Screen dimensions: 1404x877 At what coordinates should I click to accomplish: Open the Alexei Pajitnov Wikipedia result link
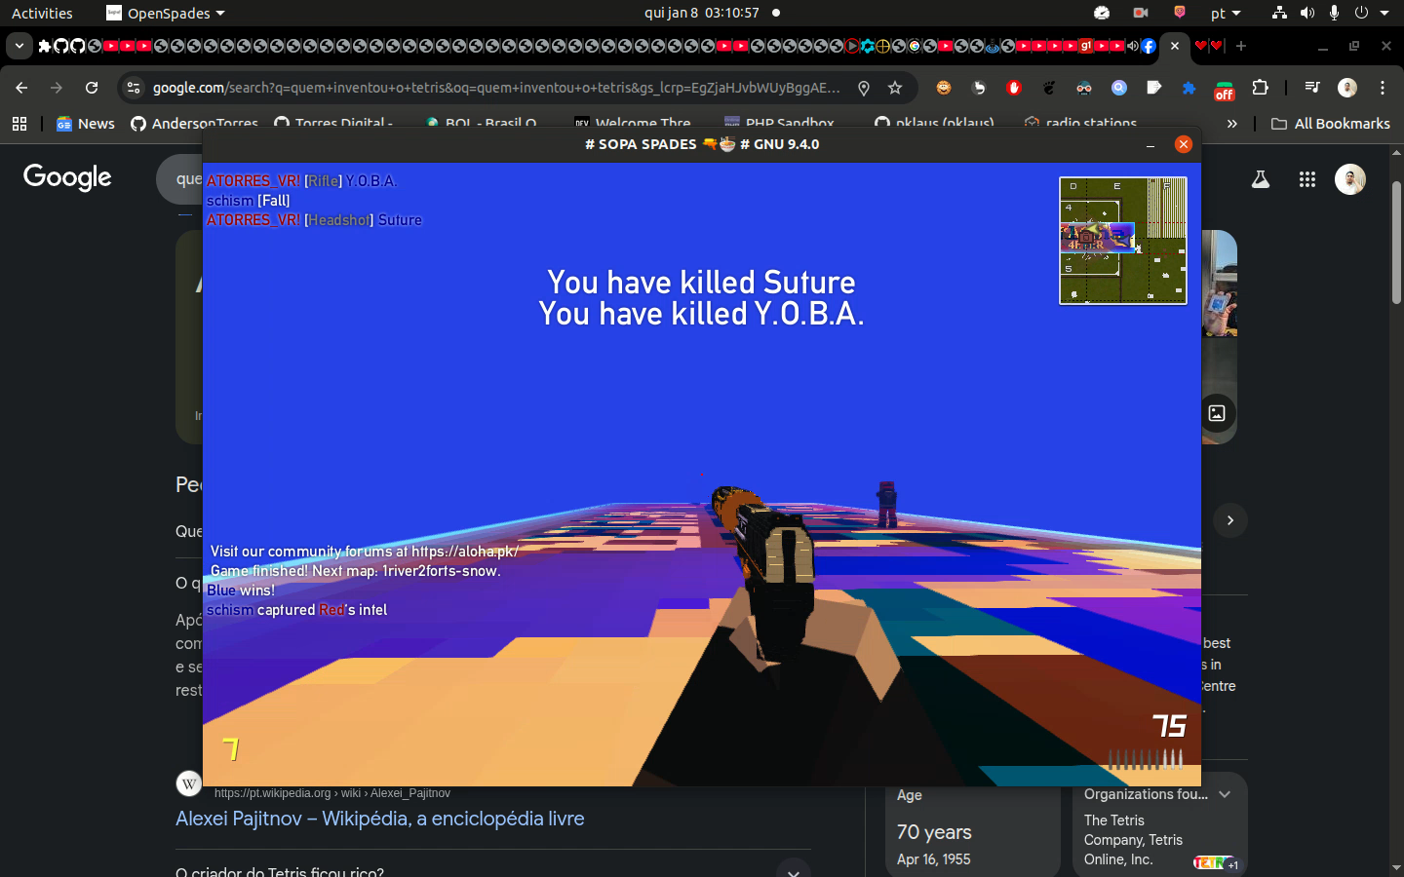[x=379, y=819]
